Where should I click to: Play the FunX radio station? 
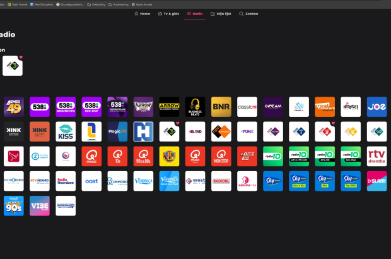click(x=247, y=131)
